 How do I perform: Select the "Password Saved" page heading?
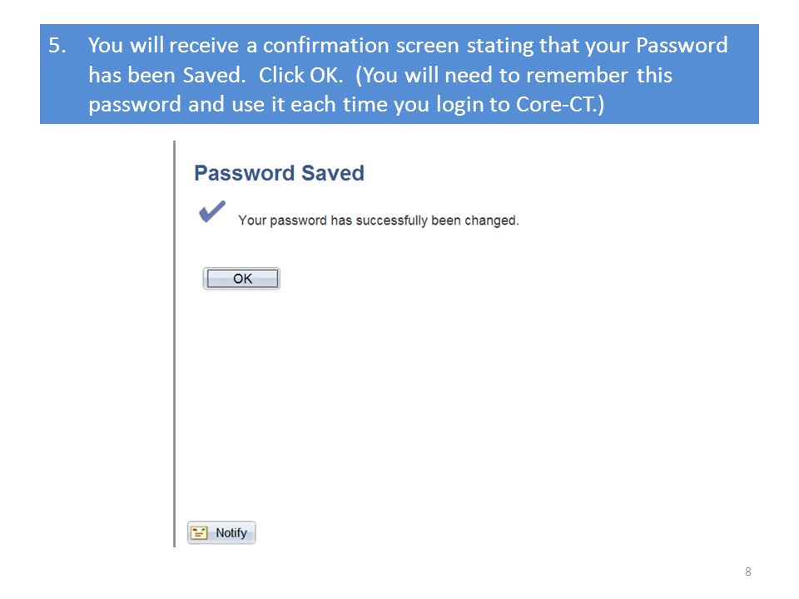280,173
